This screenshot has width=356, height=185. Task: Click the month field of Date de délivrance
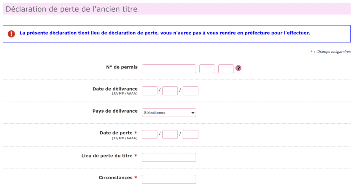(x=170, y=91)
